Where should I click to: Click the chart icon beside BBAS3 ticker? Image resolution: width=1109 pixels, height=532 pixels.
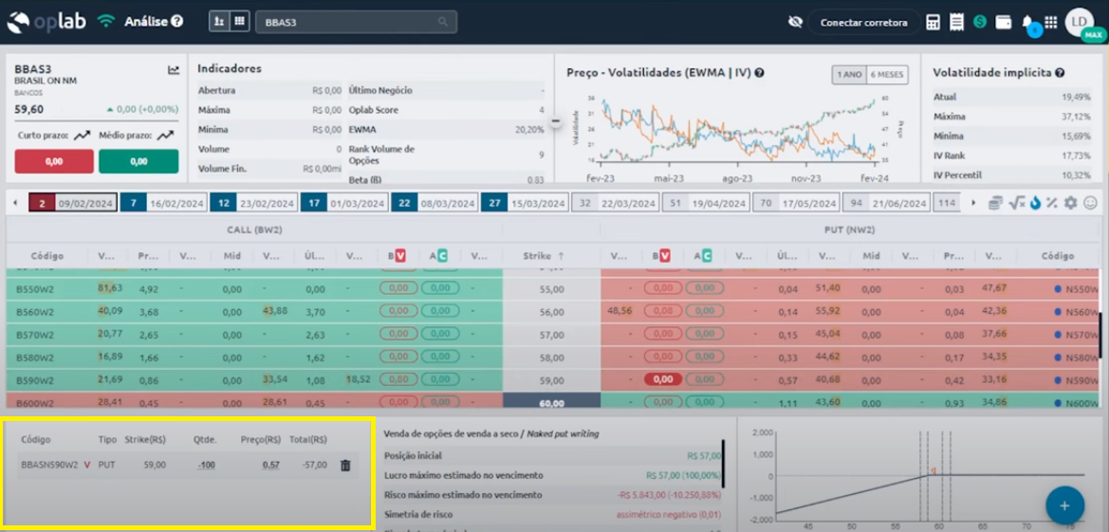[174, 69]
